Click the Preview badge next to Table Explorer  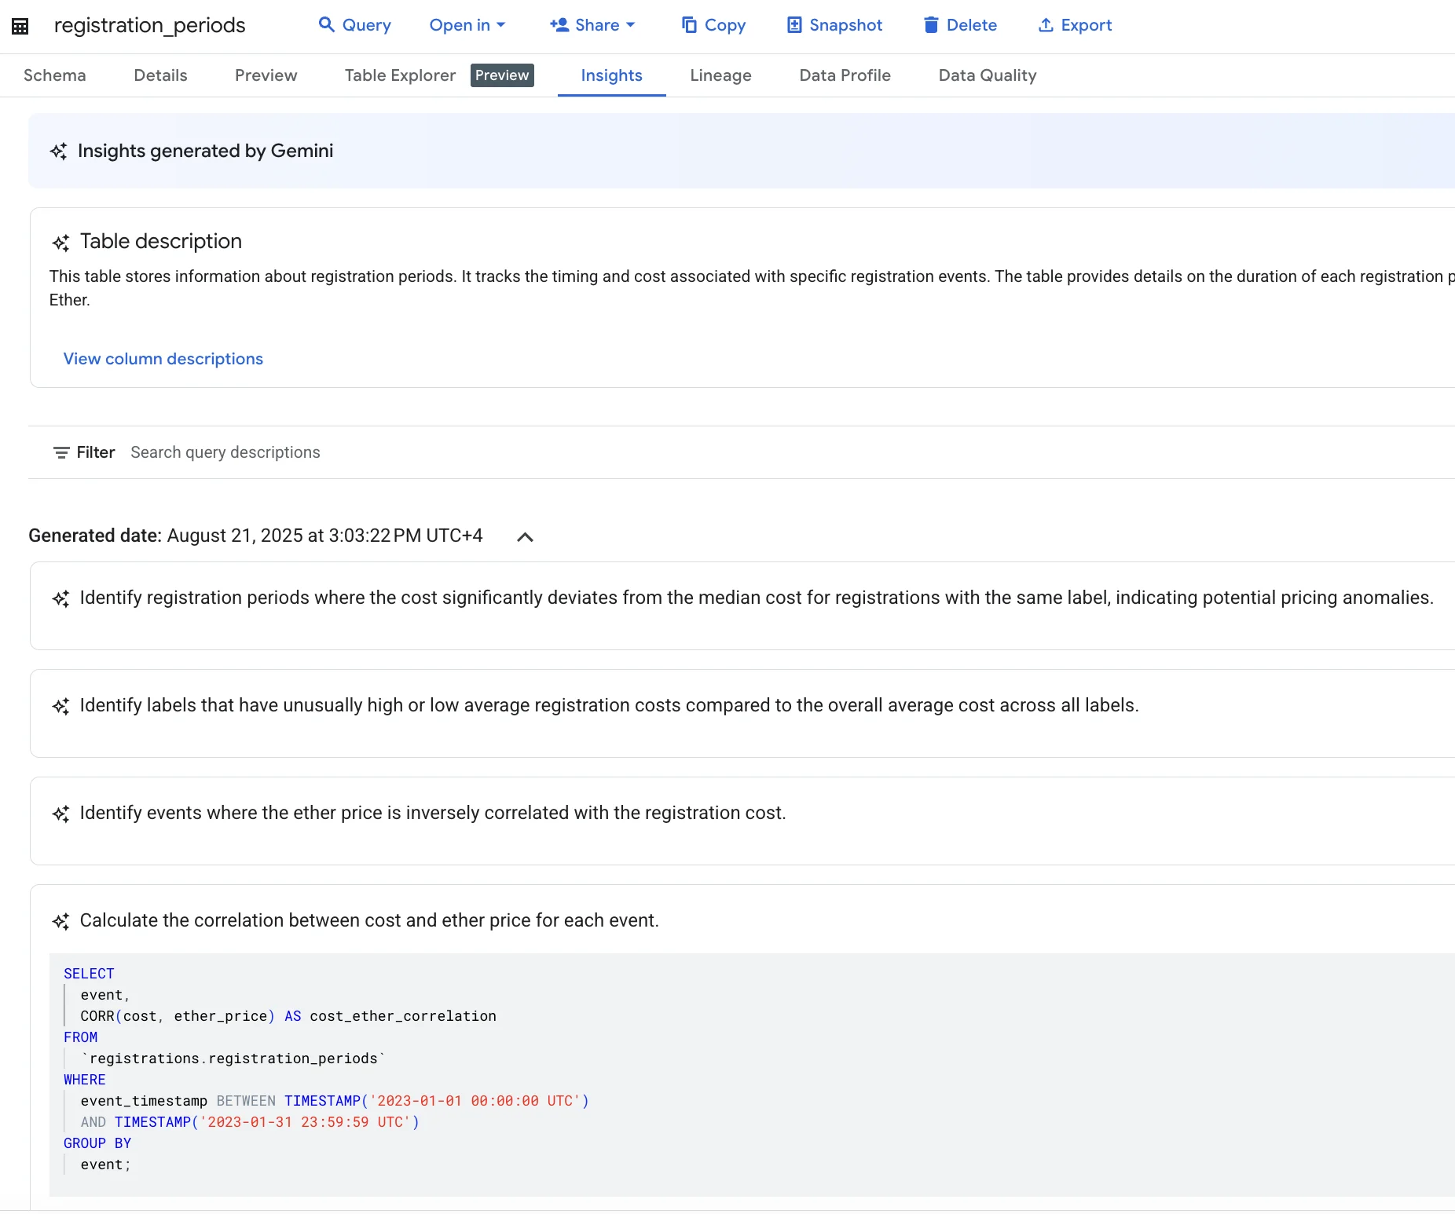(x=503, y=75)
